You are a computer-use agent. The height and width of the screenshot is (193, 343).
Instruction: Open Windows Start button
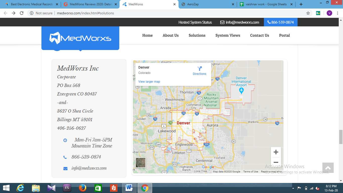(x=6, y=188)
